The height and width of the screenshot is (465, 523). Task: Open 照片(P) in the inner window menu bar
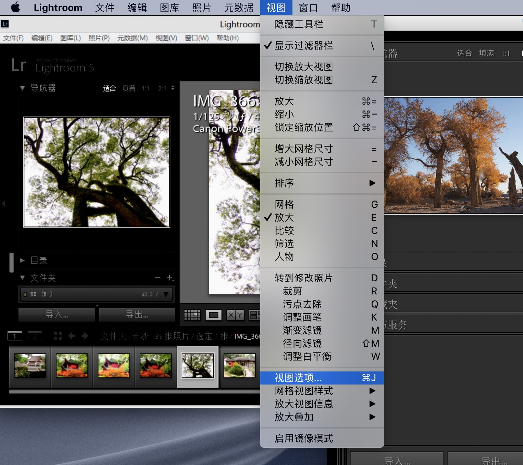(99, 38)
